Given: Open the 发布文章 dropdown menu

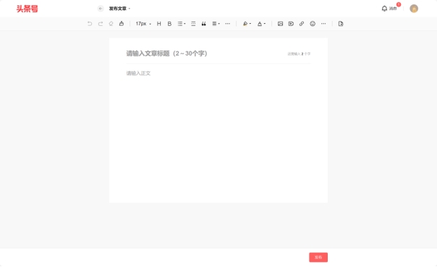Looking at the screenshot, I should coord(119,9).
